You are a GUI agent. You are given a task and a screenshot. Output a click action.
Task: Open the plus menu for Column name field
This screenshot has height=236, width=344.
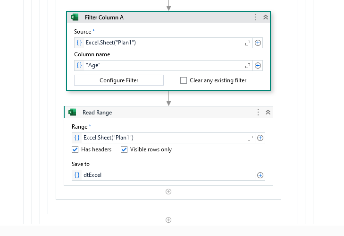coord(258,65)
